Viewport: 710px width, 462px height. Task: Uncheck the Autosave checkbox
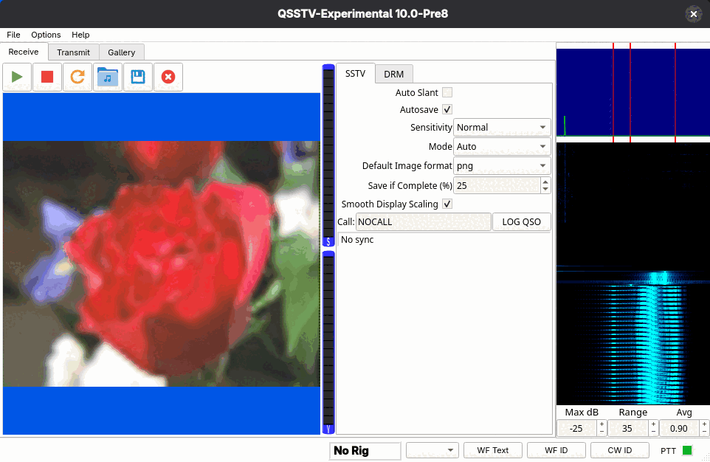tap(447, 110)
